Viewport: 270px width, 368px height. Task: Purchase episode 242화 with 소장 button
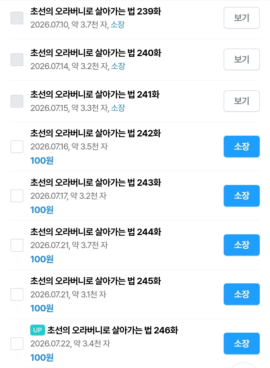(241, 146)
